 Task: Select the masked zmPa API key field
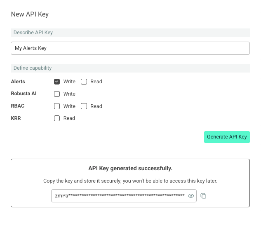click(x=124, y=196)
